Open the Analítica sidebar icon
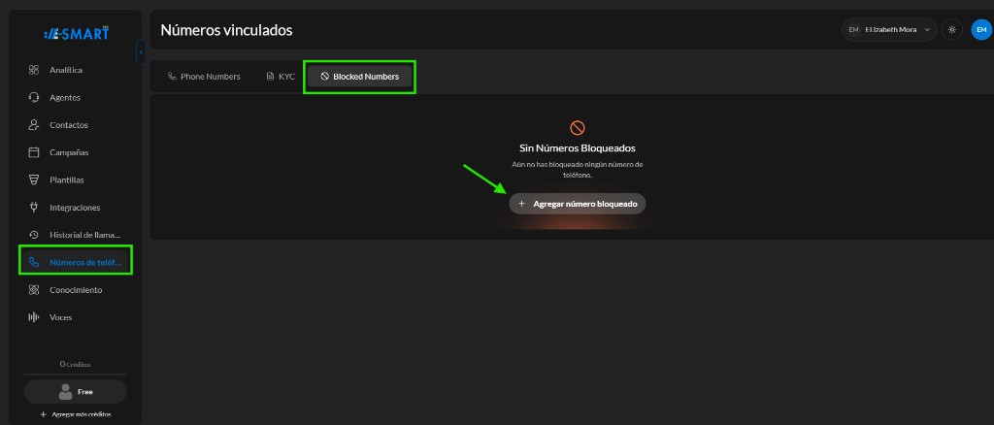Image resolution: width=994 pixels, height=425 pixels. 34,70
